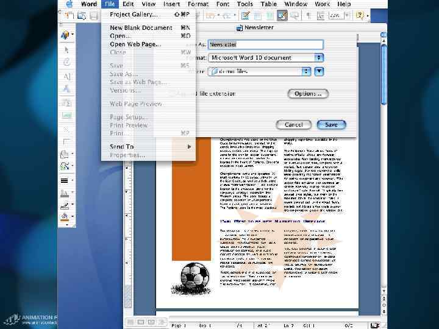Viewport: 439px width, 329px height.
Task: Open the Tools menu
Action: coord(245,4)
